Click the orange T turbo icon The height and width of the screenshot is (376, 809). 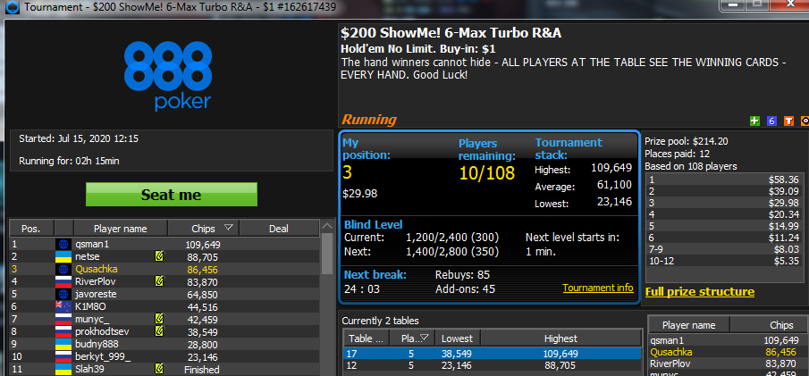coord(788,121)
